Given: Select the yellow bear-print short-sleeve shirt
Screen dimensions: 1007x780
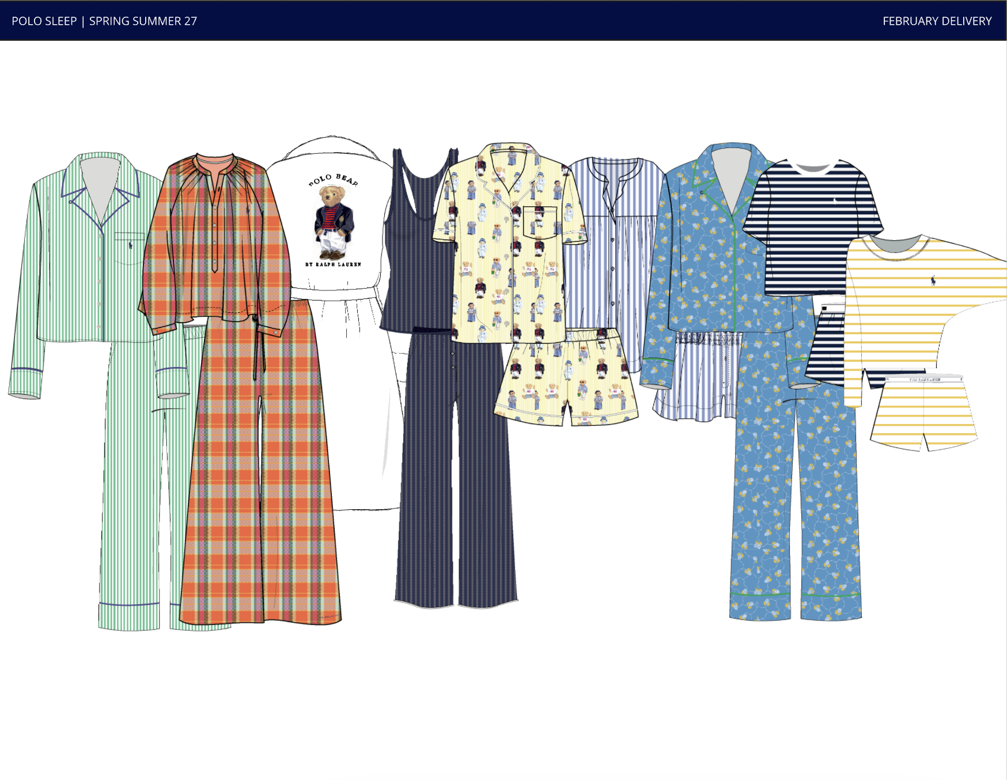Looking at the screenshot, I should pyautogui.click(x=509, y=242).
